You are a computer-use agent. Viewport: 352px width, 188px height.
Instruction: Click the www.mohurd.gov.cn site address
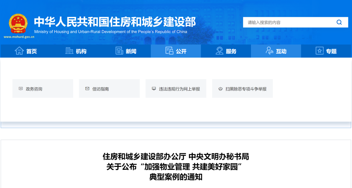tap(19, 37)
